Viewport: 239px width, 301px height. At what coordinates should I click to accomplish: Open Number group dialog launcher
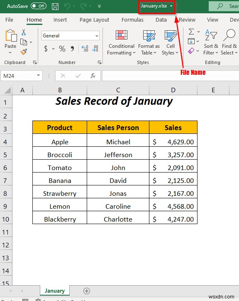tap(100, 62)
